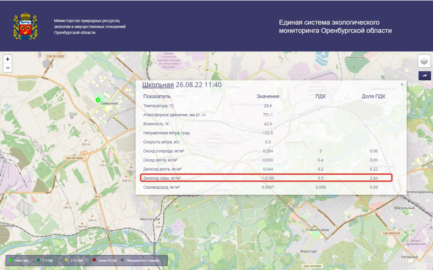Click temperature value 28.6
Viewport: 433px width, 270px height.
[x=268, y=106]
